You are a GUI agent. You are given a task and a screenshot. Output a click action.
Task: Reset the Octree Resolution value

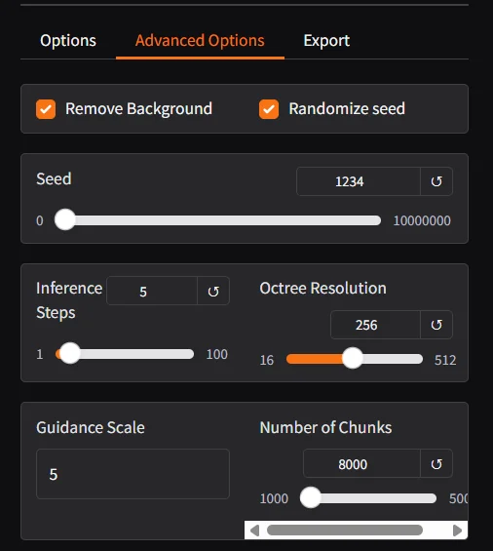point(436,325)
